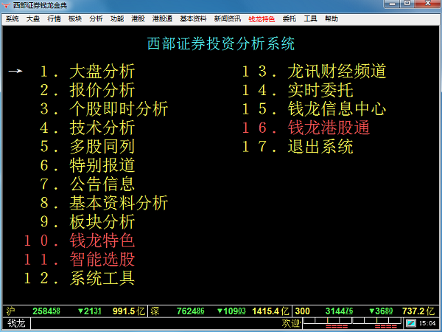
Task: Open 12. 系统工具
Action: pos(102,278)
